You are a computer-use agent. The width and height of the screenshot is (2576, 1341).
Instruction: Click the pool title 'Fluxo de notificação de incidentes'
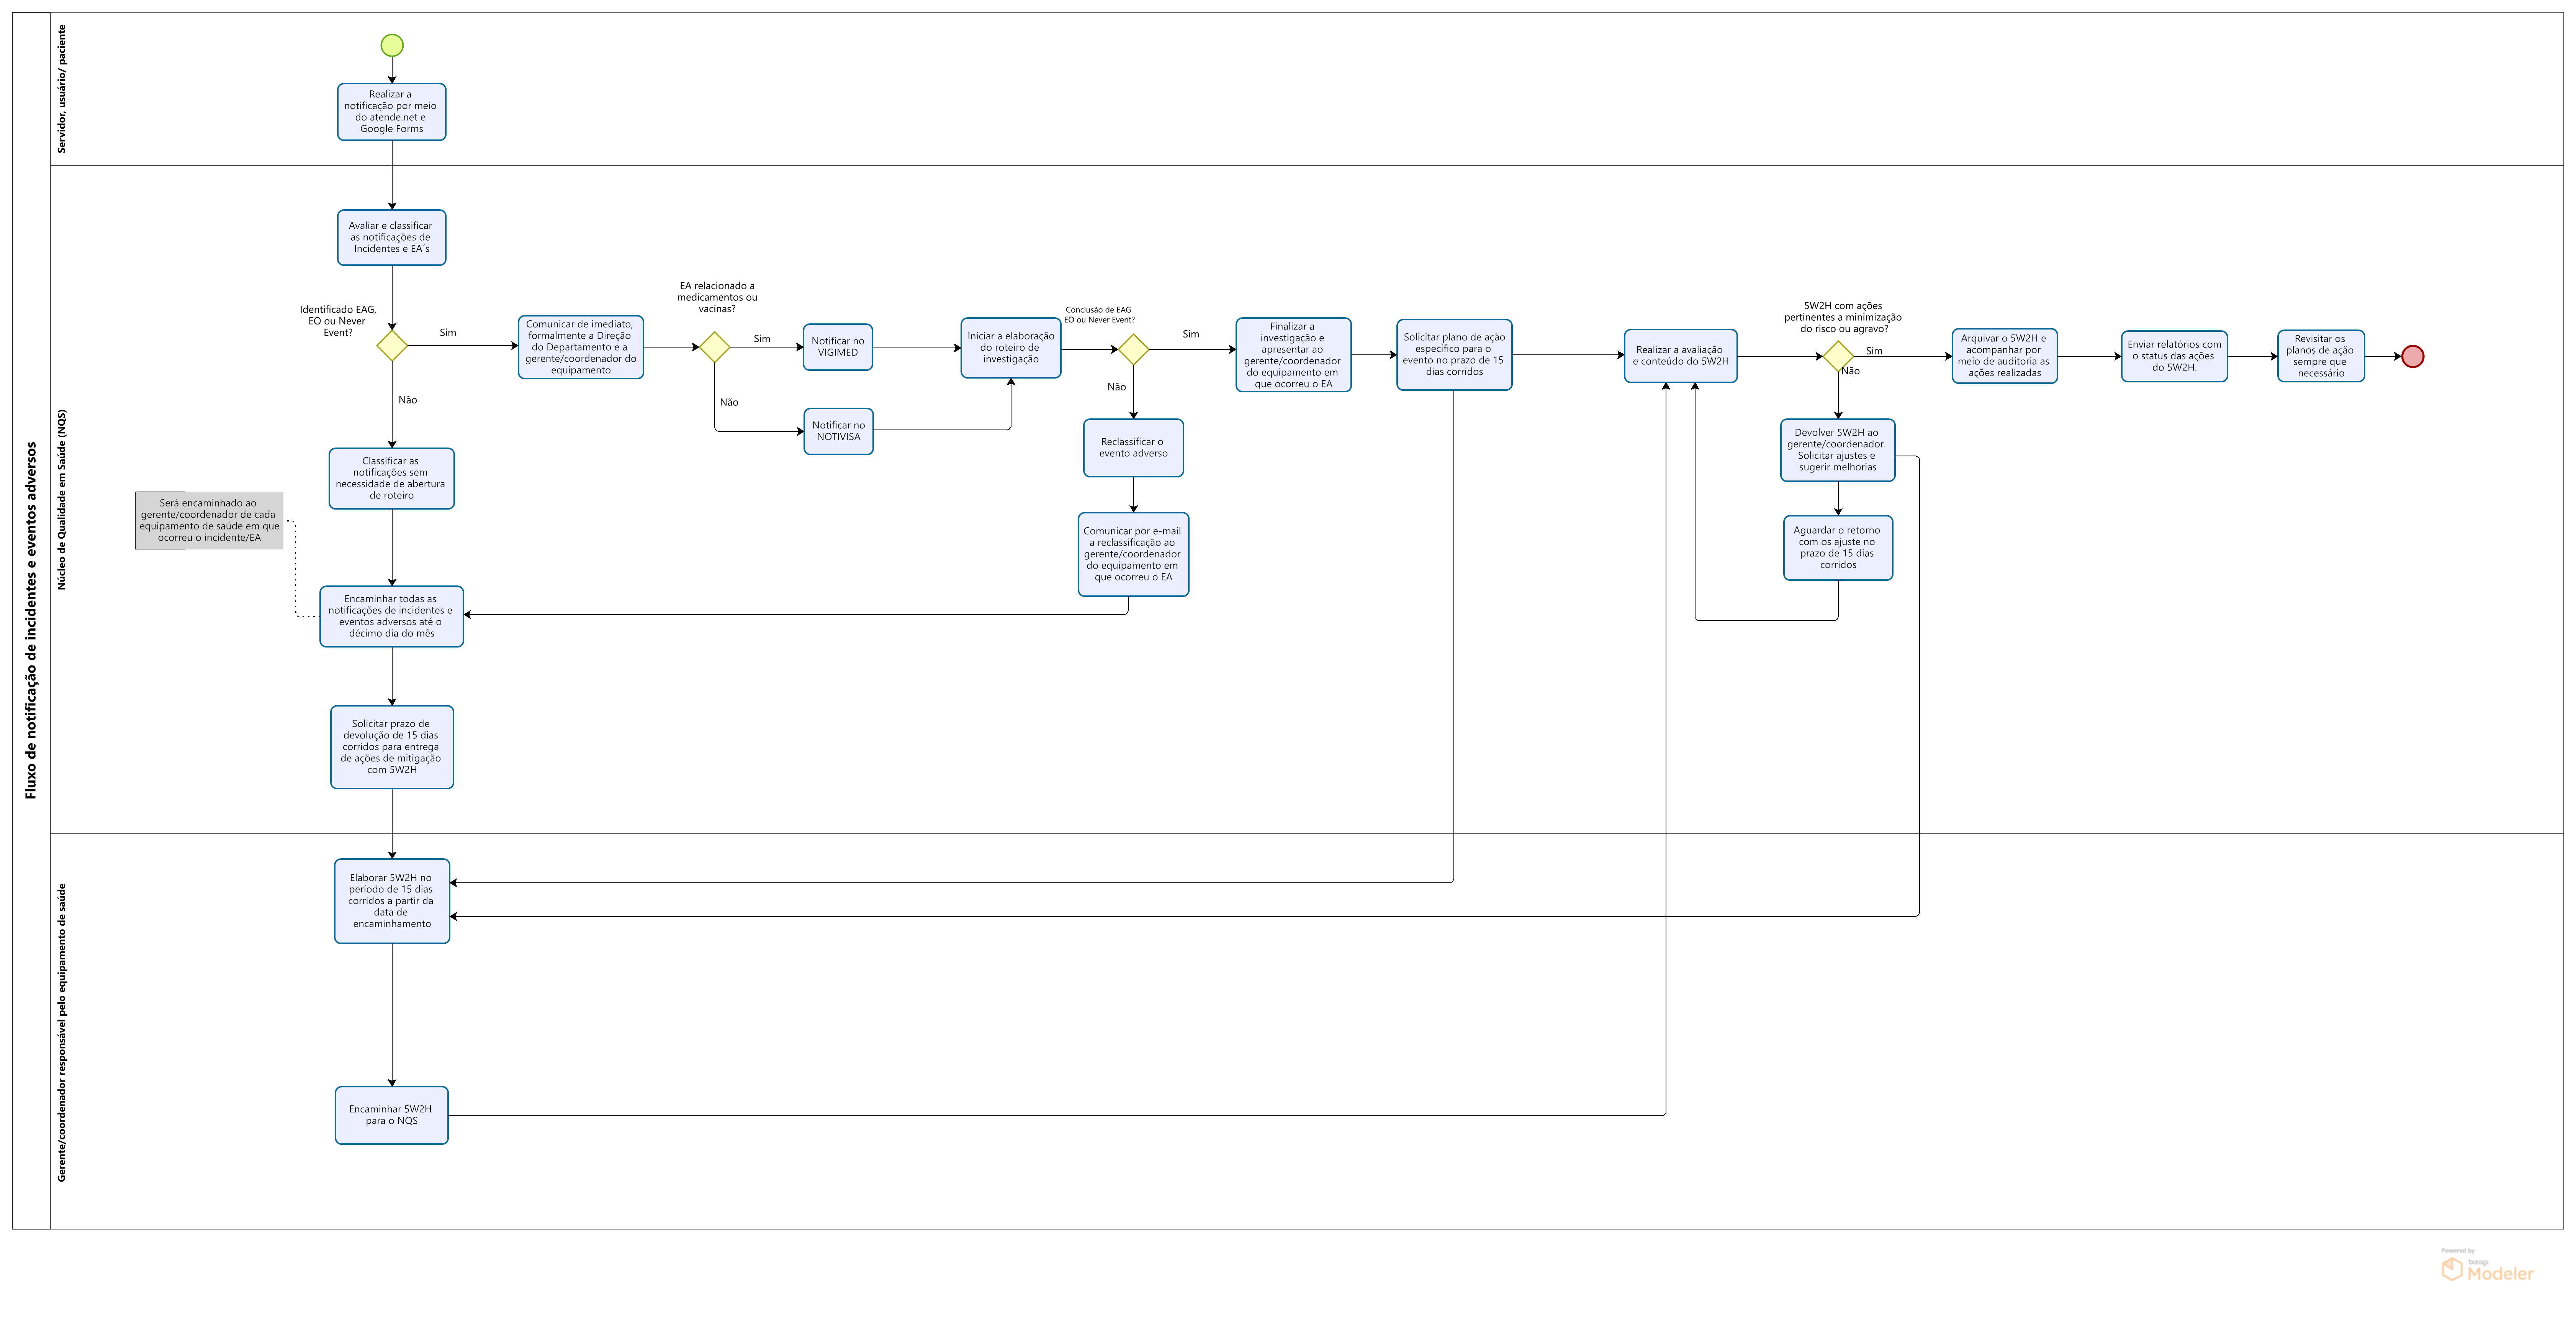pyautogui.click(x=31, y=620)
